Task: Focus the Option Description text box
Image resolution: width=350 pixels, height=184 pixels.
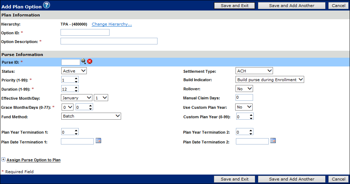Action: coord(109,41)
